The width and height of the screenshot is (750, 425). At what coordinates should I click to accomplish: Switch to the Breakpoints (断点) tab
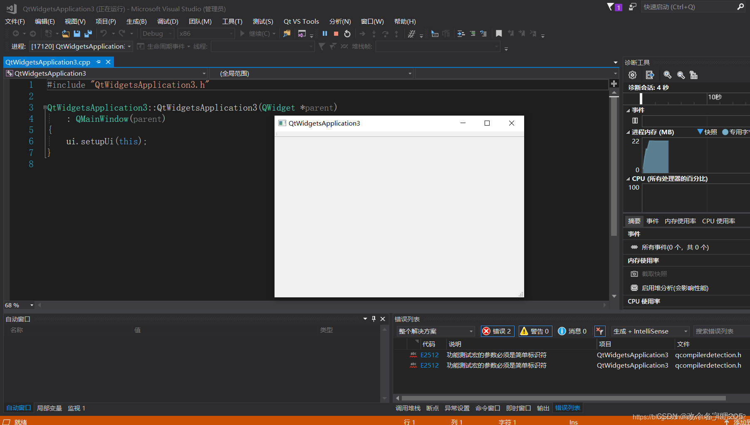[433, 408]
